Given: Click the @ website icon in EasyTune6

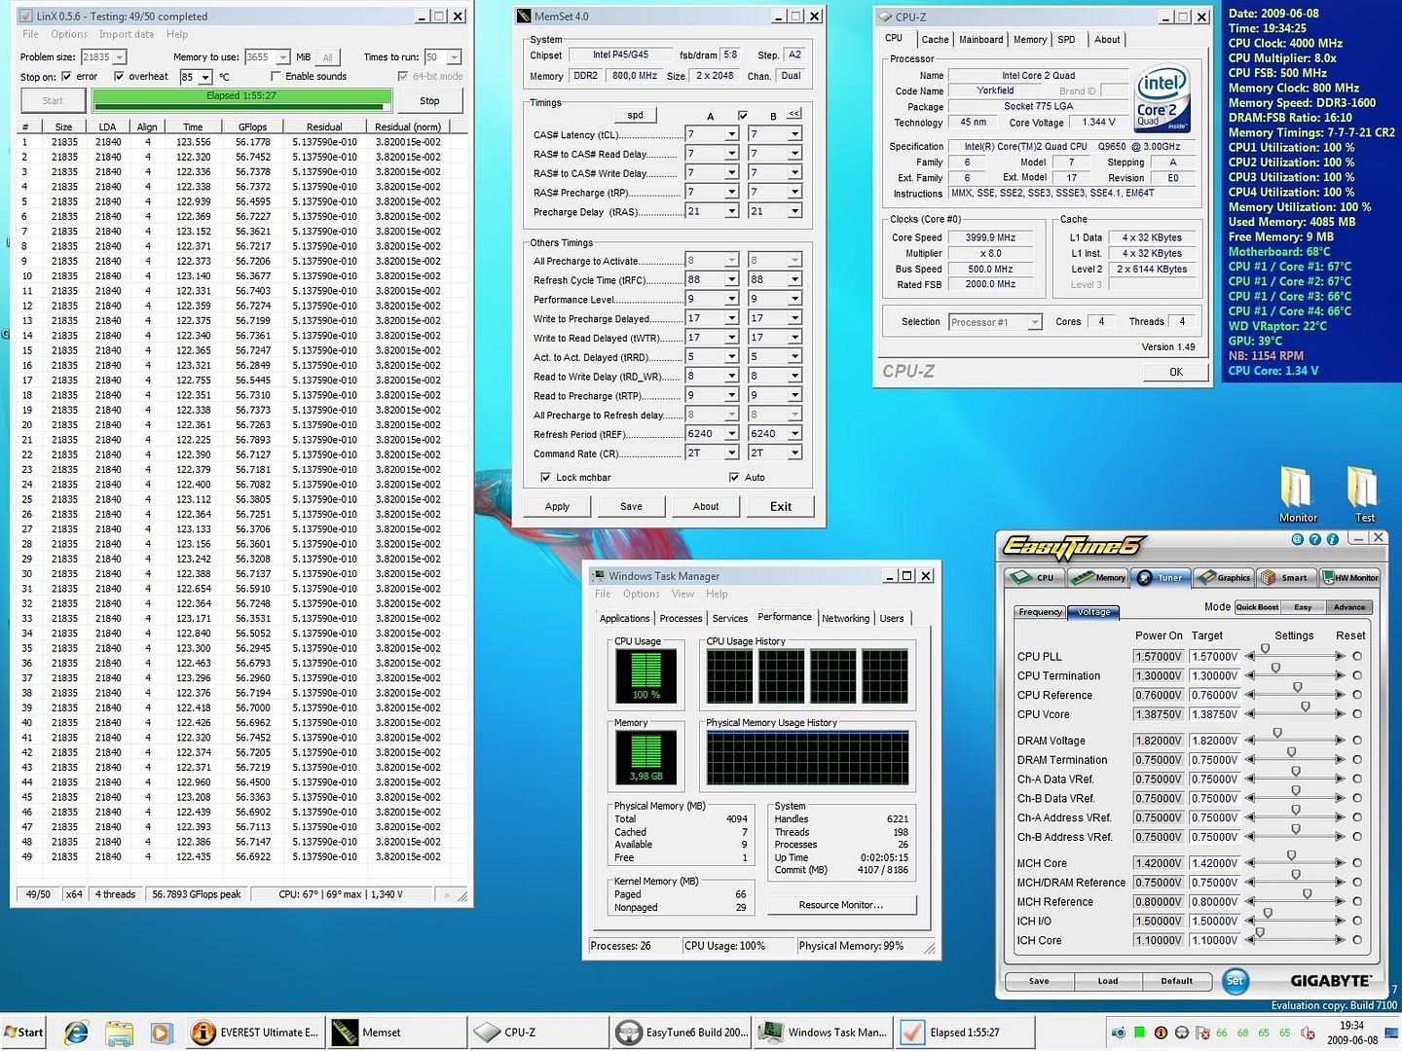Looking at the screenshot, I should coord(1298,539).
